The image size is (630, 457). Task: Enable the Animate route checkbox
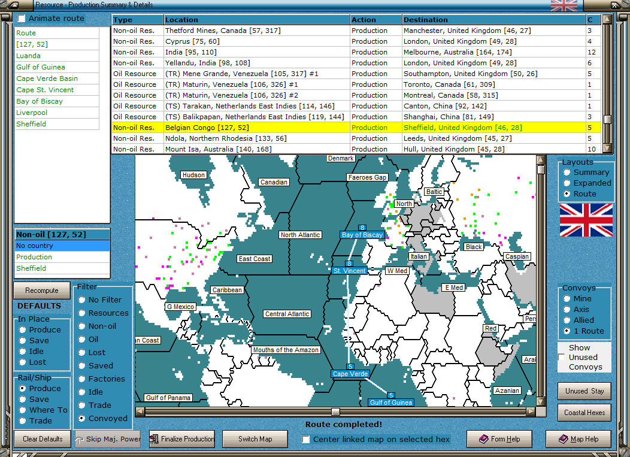coord(22,19)
